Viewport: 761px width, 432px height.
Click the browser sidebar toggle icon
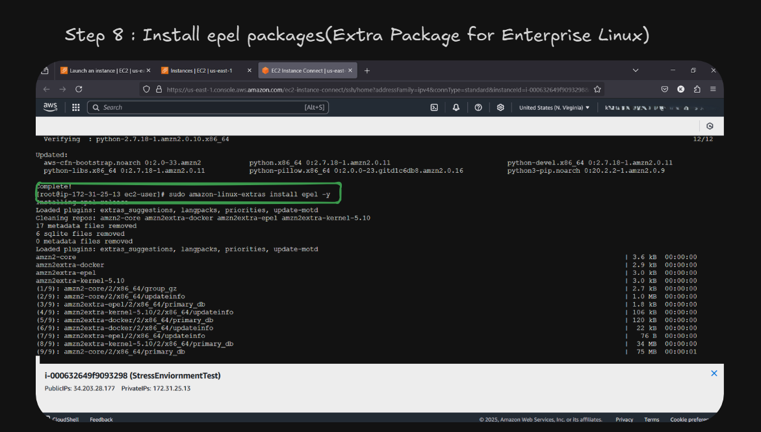tap(45, 71)
